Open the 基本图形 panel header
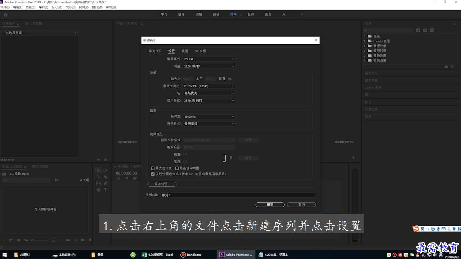 [x=371, y=73]
